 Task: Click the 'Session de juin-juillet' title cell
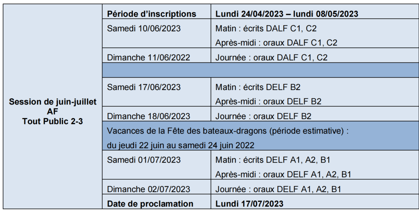[53, 106]
